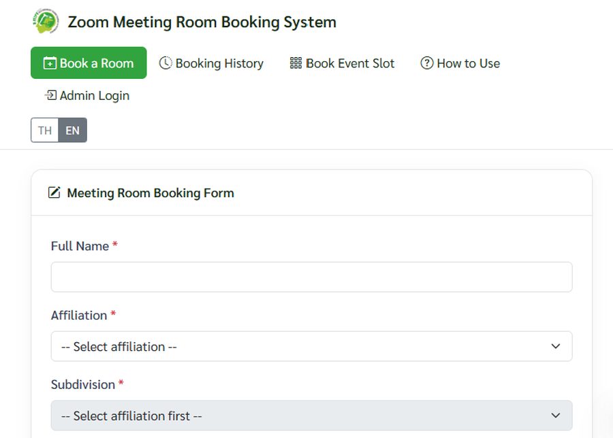The width and height of the screenshot is (613, 438).
Task: Click the Zoom Meeting Room Booking System title
Action: coord(202,22)
